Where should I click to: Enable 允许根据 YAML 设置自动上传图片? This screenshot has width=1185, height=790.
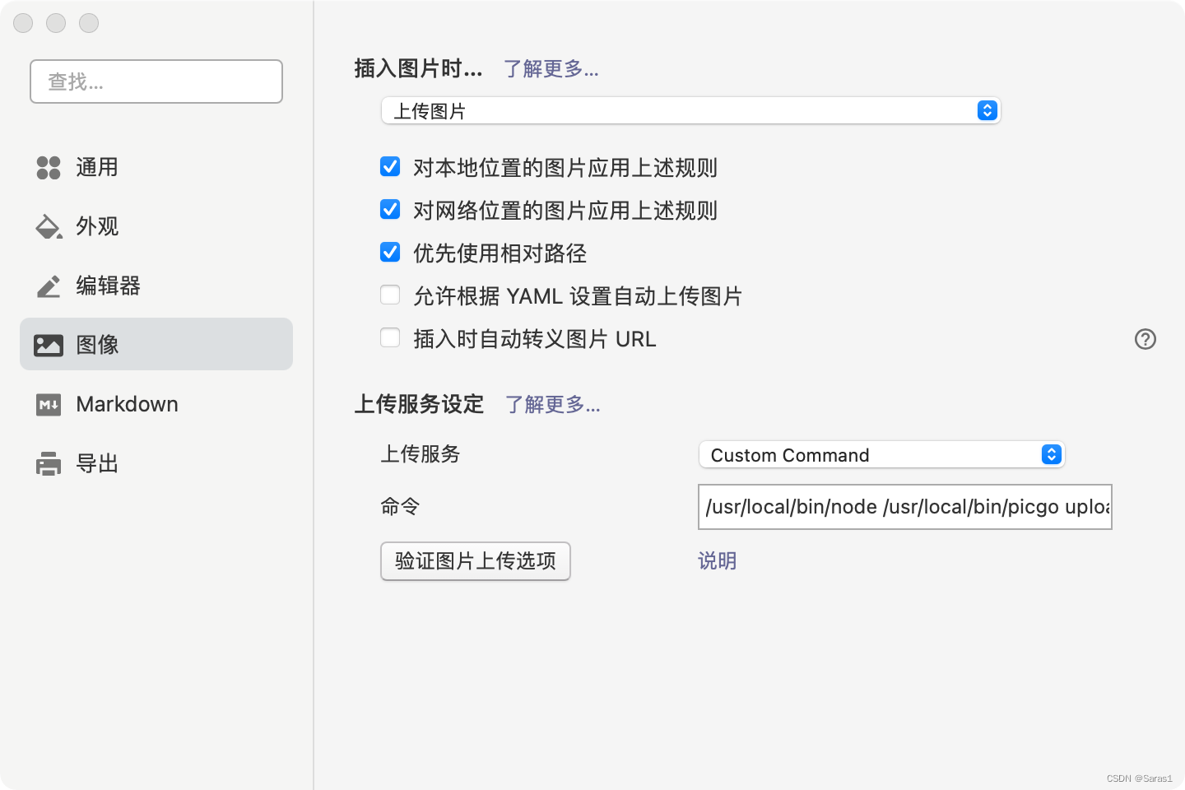389,295
